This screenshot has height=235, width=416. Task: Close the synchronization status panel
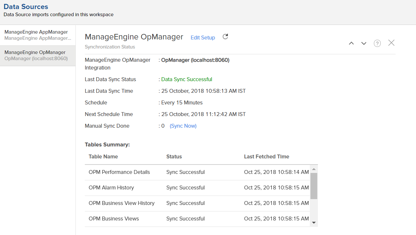pos(391,43)
